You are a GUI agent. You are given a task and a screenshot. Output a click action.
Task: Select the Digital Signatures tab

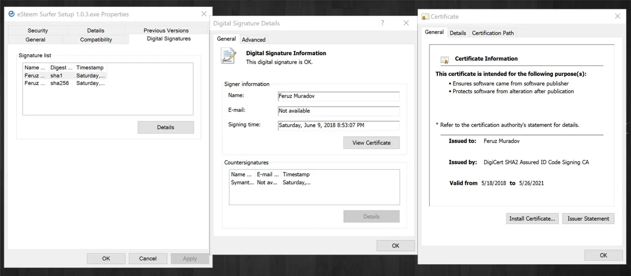click(x=169, y=38)
